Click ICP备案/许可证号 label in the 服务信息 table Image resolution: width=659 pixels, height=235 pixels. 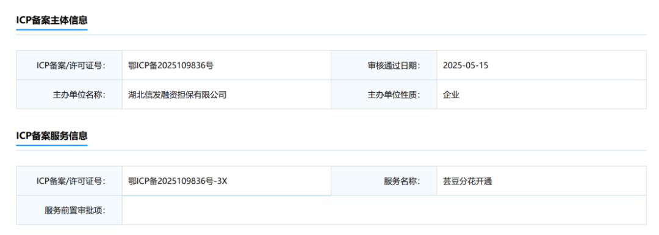(x=71, y=181)
